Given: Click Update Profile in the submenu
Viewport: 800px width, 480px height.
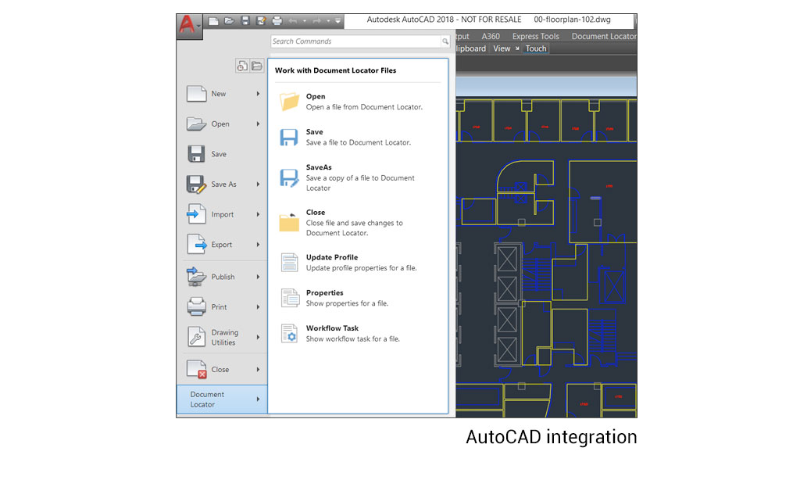Looking at the screenshot, I should (358, 263).
